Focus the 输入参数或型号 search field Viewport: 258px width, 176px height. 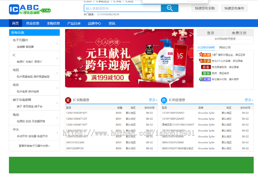[x=122, y=8]
